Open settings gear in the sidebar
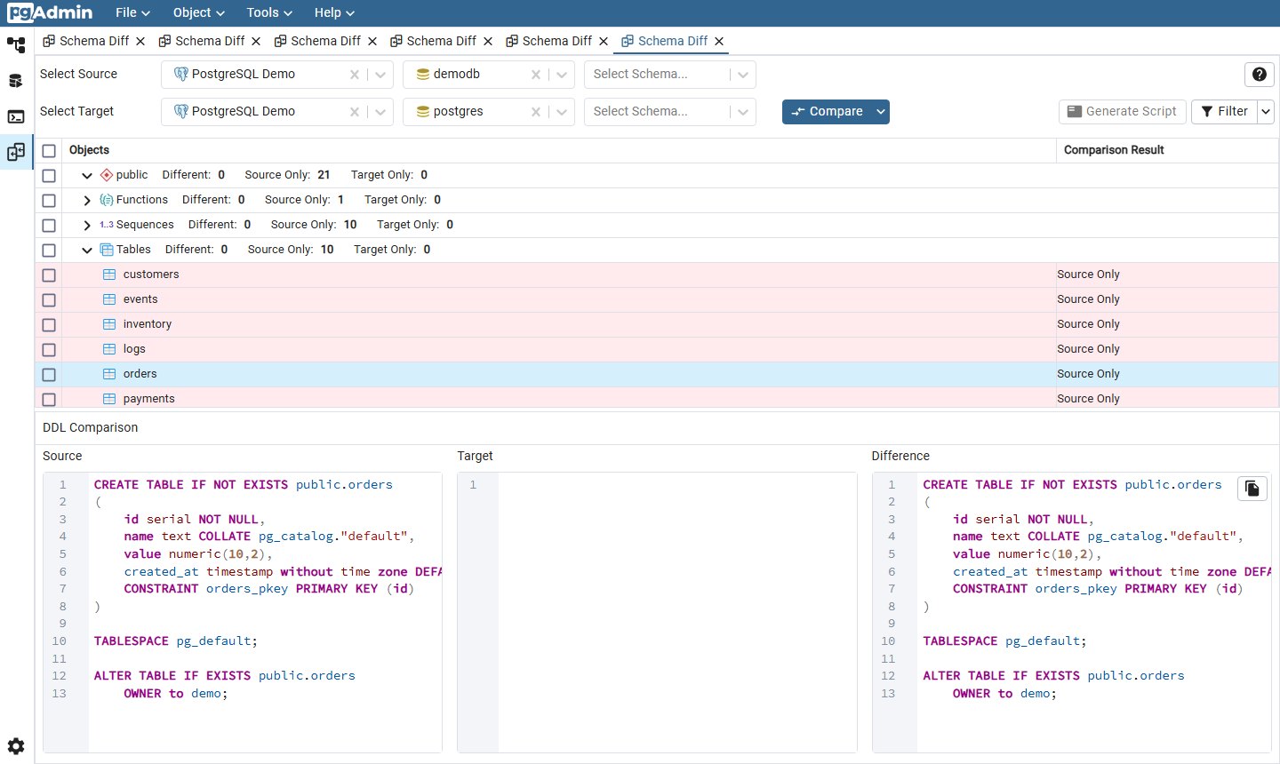This screenshot has height=764, width=1280. point(16,746)
